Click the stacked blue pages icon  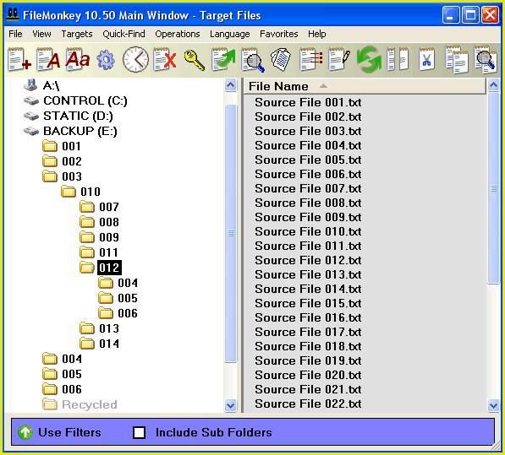coord(281,59)
